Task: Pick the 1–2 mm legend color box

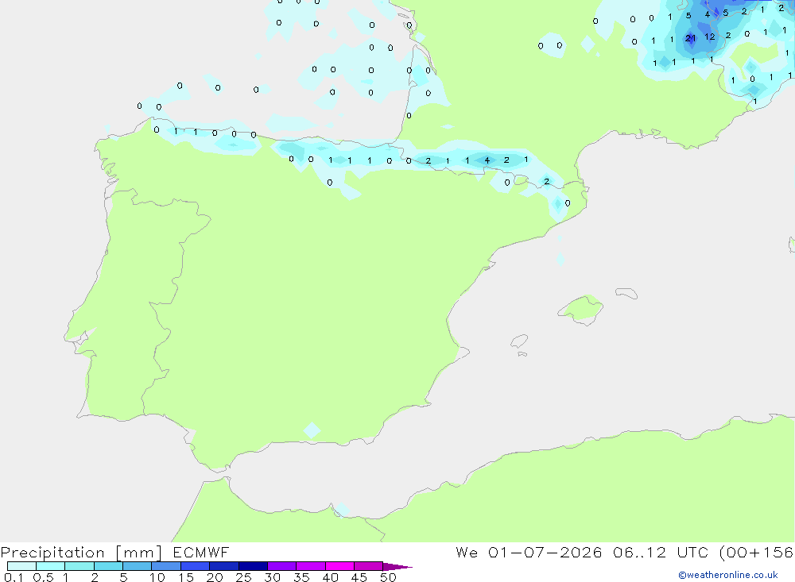Action: click(x=79, y=566)
